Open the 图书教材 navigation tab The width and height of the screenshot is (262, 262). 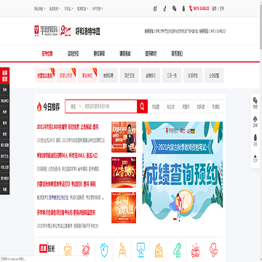(x=151, y=54)
